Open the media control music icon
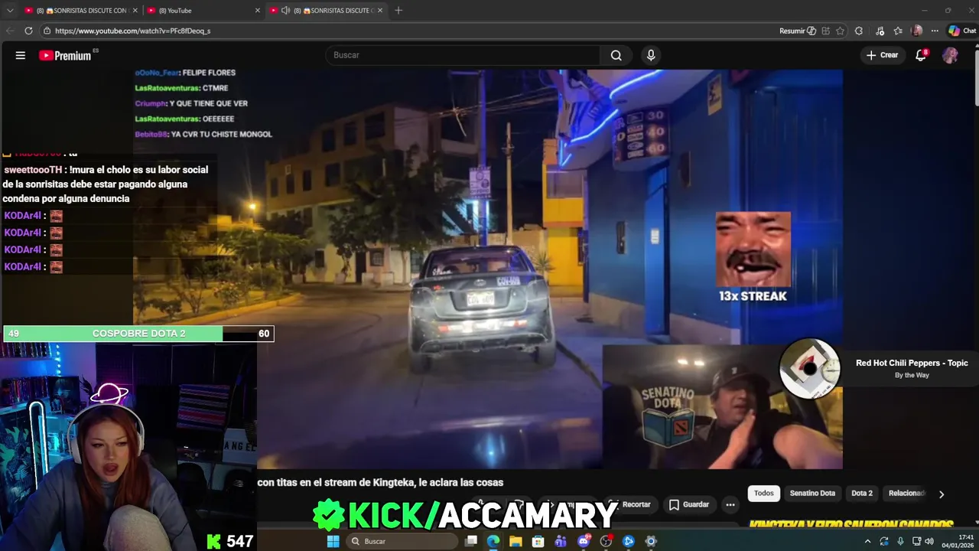Image resolution: width=979 pixels, height=551 pixels. point(880,31)
